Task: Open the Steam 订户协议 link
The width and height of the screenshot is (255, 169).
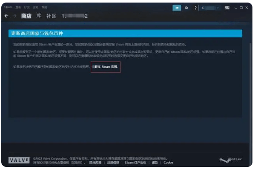Action: tap(135, 163)
